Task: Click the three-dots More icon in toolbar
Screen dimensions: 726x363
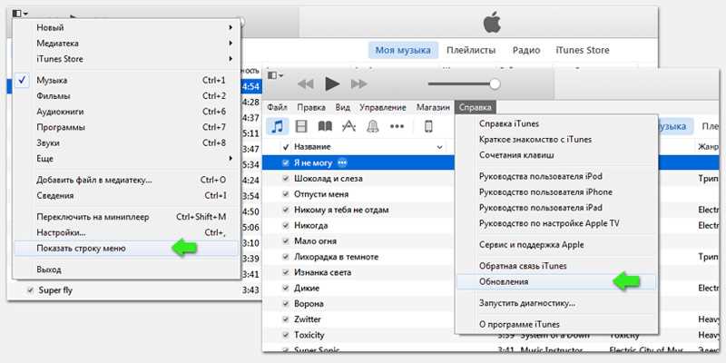Action: tap(397, 126)
